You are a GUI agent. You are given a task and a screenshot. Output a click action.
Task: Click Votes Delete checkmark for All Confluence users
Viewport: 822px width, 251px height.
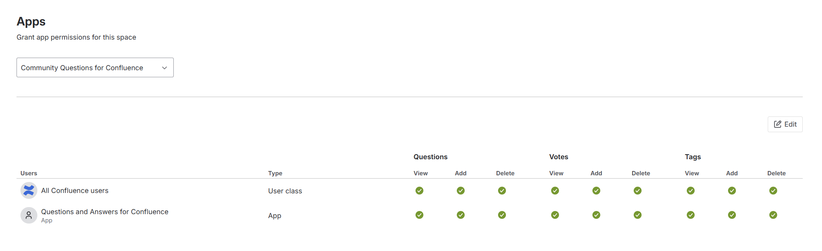(x=638, y=191)
